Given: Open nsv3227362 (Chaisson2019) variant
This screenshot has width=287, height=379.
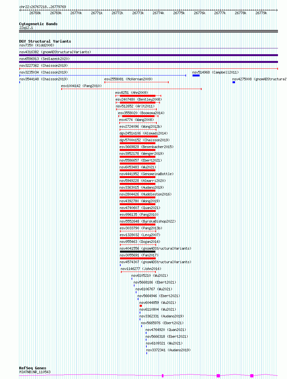Looking at the screenshot, I should (44, 65).
